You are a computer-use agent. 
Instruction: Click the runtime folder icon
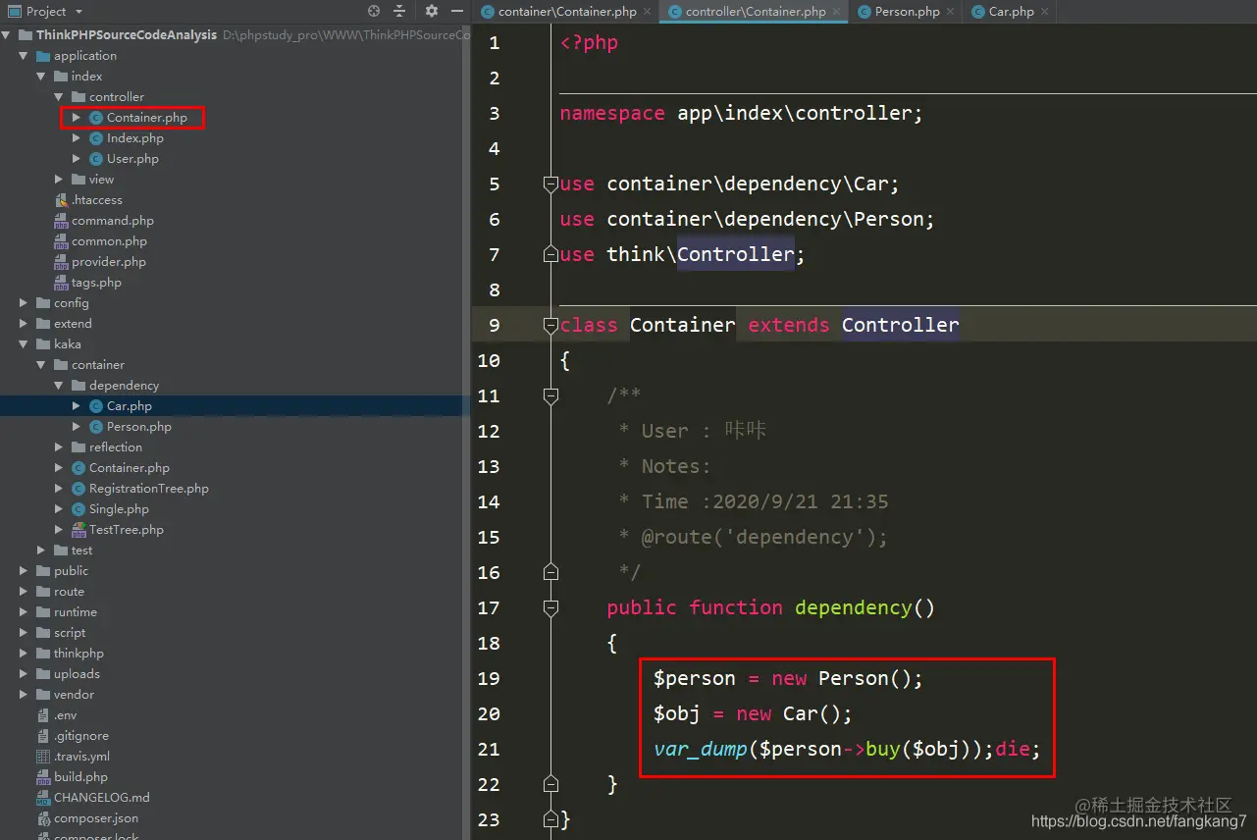point(43,612)
